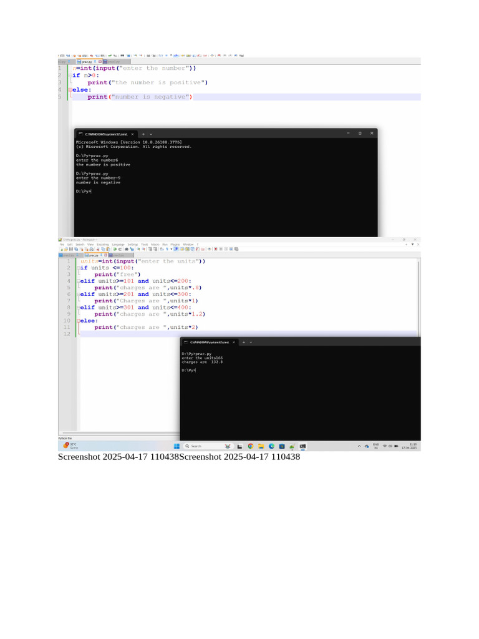
Task: Click the Undo arrow in lower Notepad++ toolbar
Action: 115,249
